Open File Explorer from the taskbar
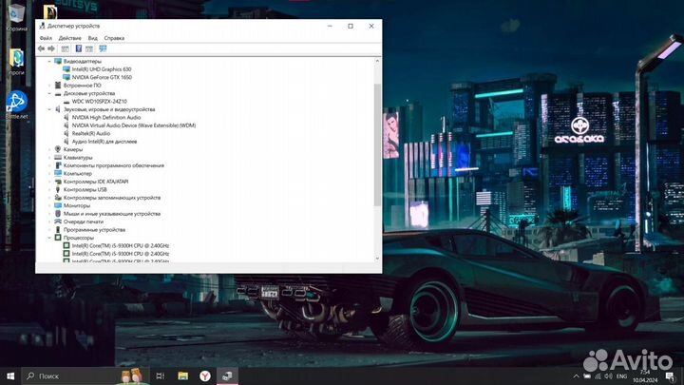This screenshot has height=385, width=684. click(x=182, y=375)
